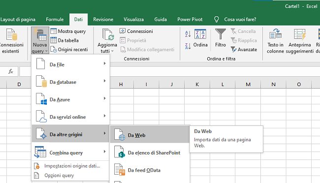
Task: Click Modifica collegamenti in the ribbon
Action: 147,49
